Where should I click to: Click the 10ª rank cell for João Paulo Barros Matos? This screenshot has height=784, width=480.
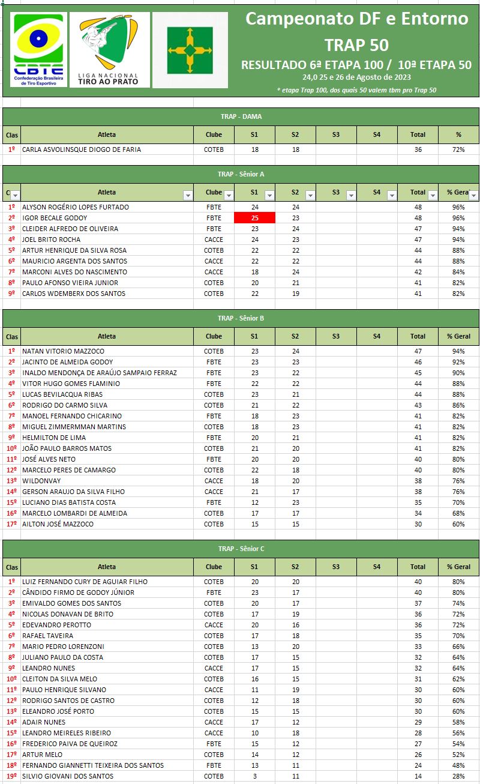click(x=12, y=448)
